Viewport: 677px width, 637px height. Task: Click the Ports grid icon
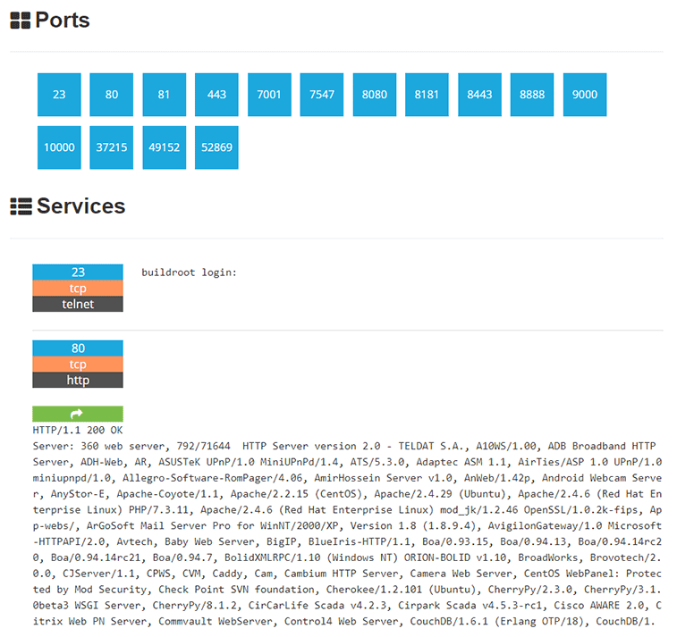tap(21, 21)
